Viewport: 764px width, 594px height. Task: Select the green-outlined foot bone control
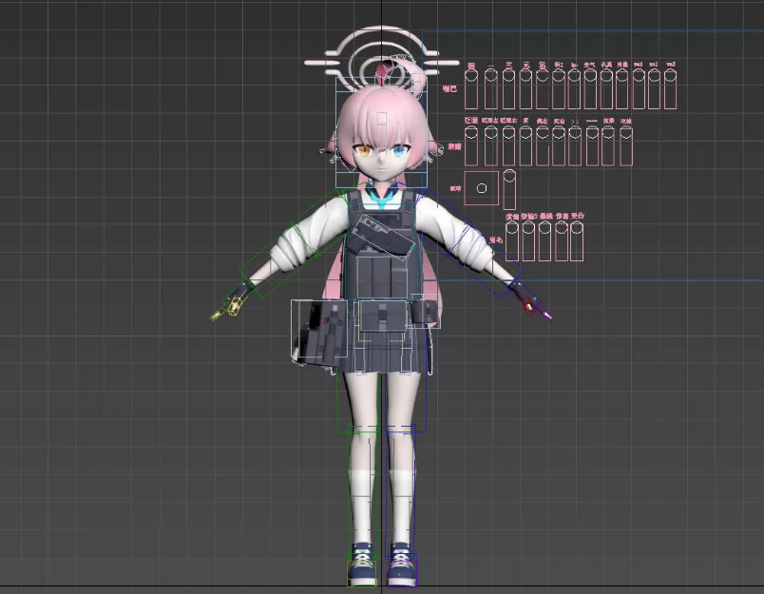tap(361, 573)
